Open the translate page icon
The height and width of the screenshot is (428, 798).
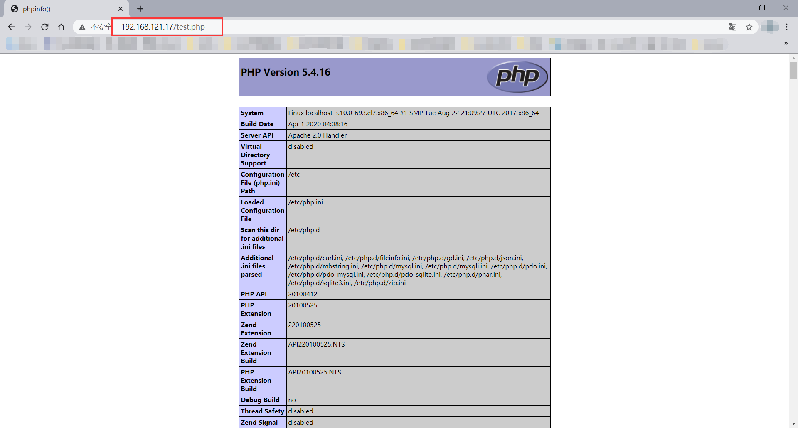pos(732,27)
